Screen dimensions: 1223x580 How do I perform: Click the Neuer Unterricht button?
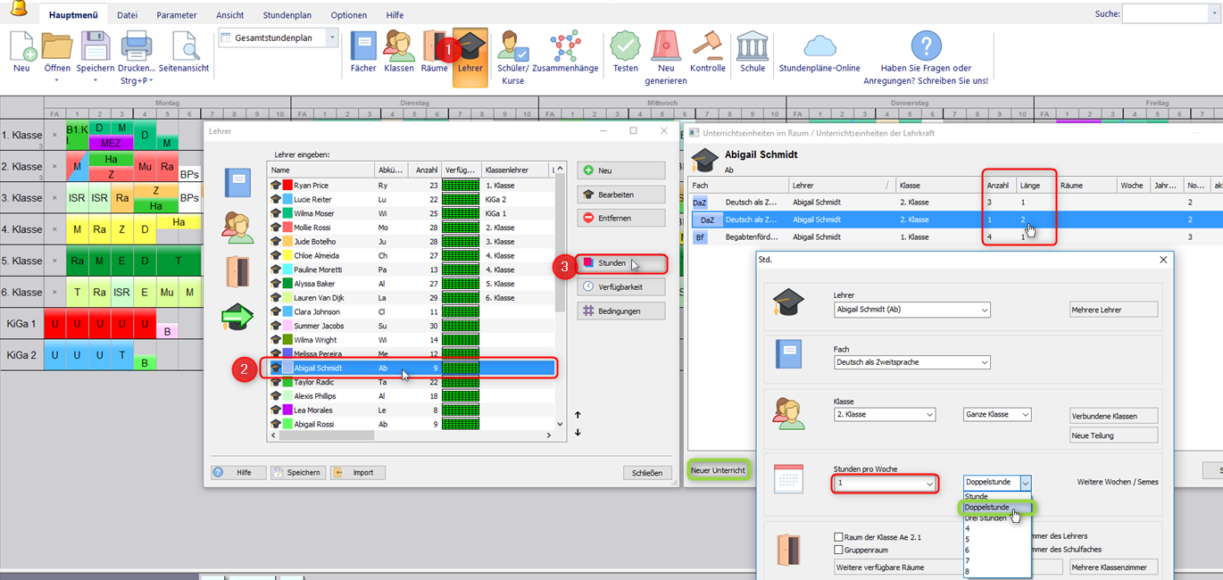718,469
